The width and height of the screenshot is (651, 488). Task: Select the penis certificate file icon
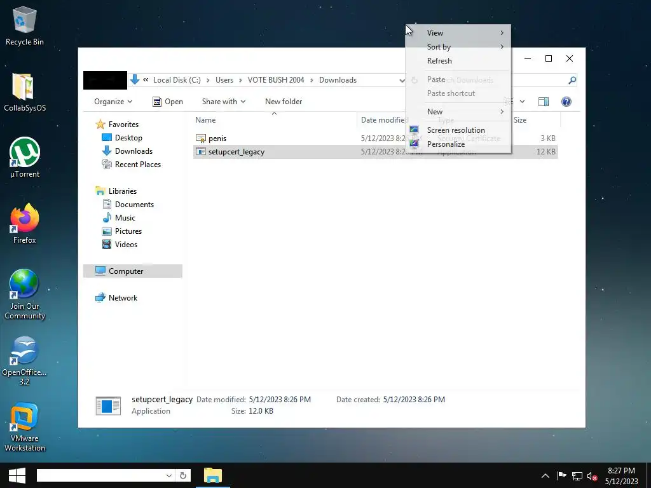click(200, 138)
